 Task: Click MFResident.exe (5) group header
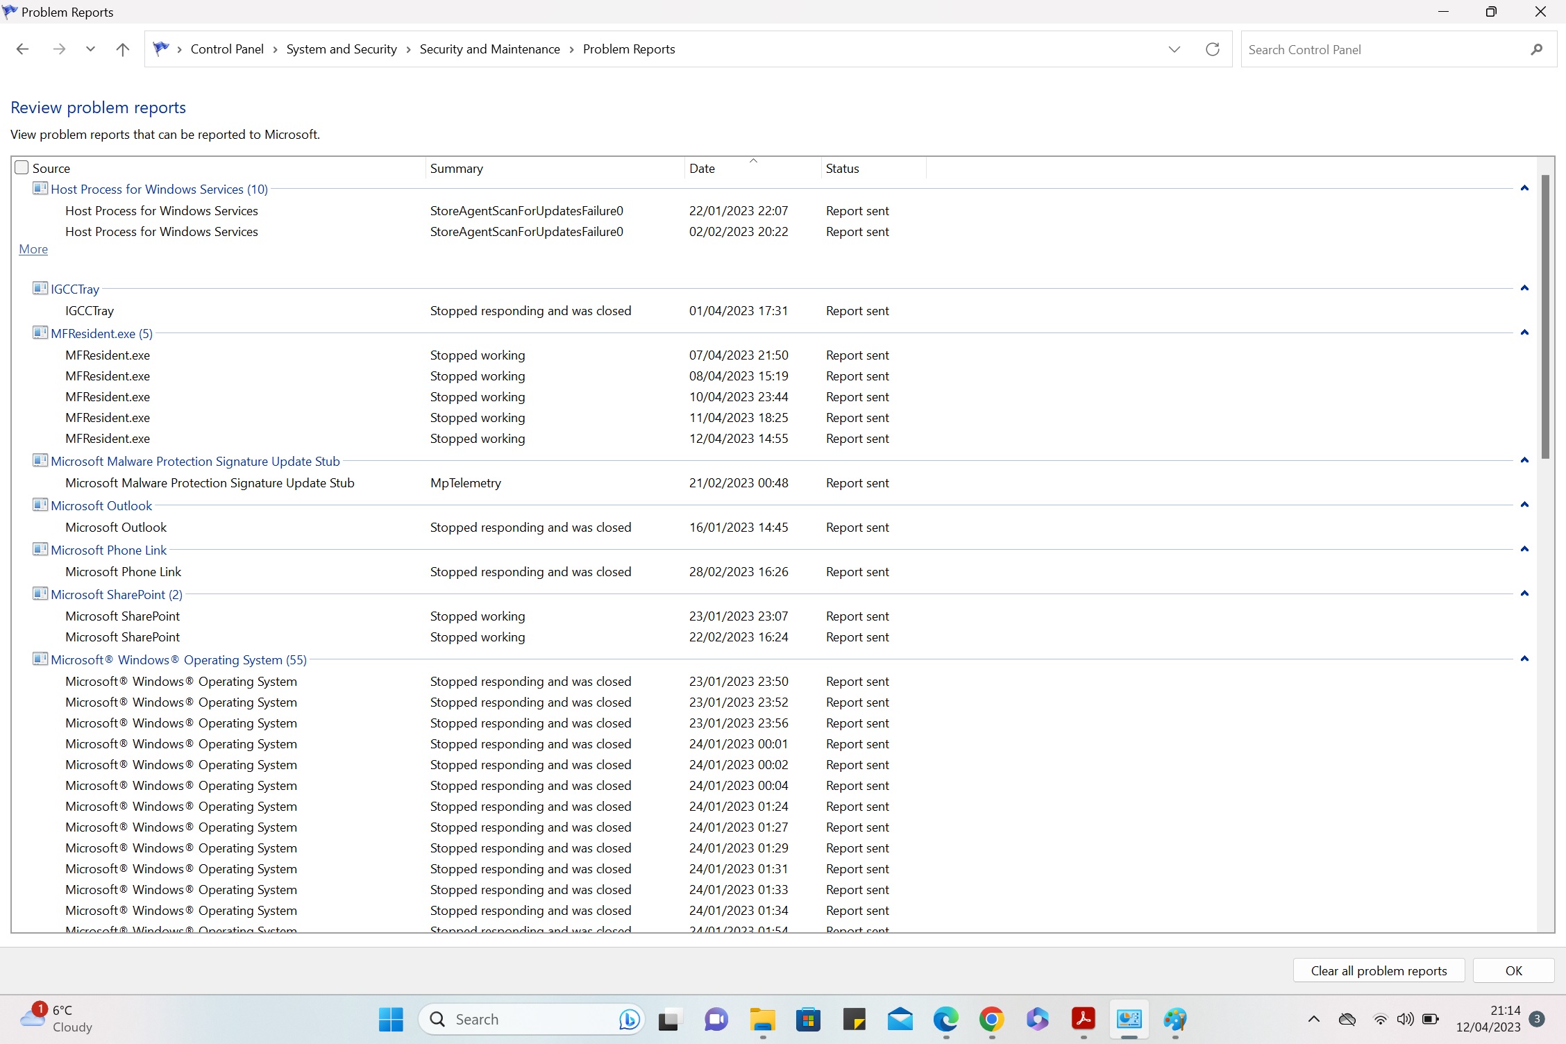101,334
